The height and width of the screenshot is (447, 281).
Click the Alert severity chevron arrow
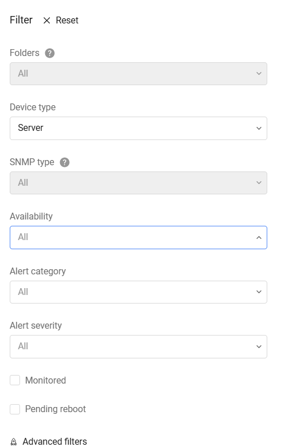[x=259, y=346]
